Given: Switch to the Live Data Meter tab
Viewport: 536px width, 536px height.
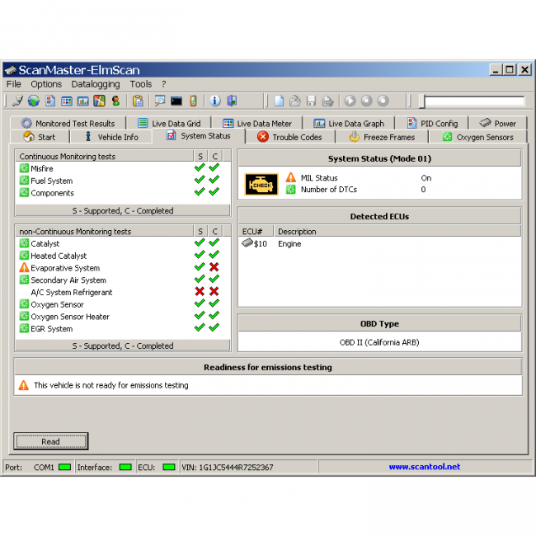Looking at the screenshot, I should [x=257, y=123].
